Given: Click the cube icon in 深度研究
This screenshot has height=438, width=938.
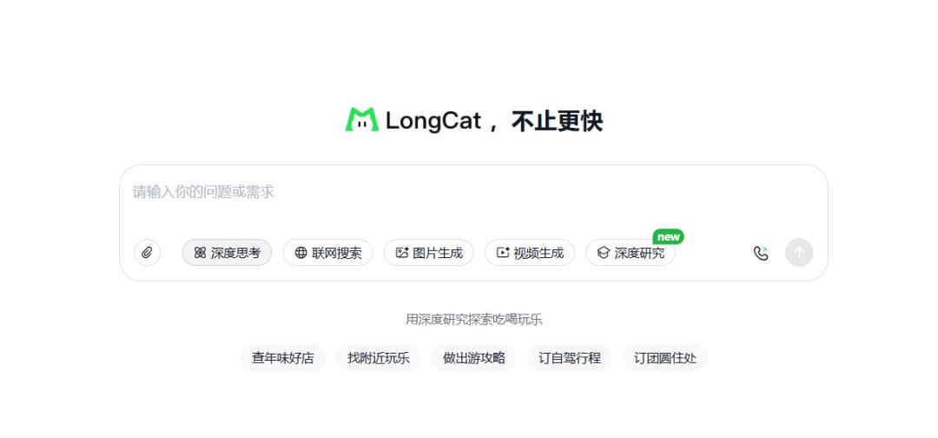Looking at the screenshot, I should (604, 253).
